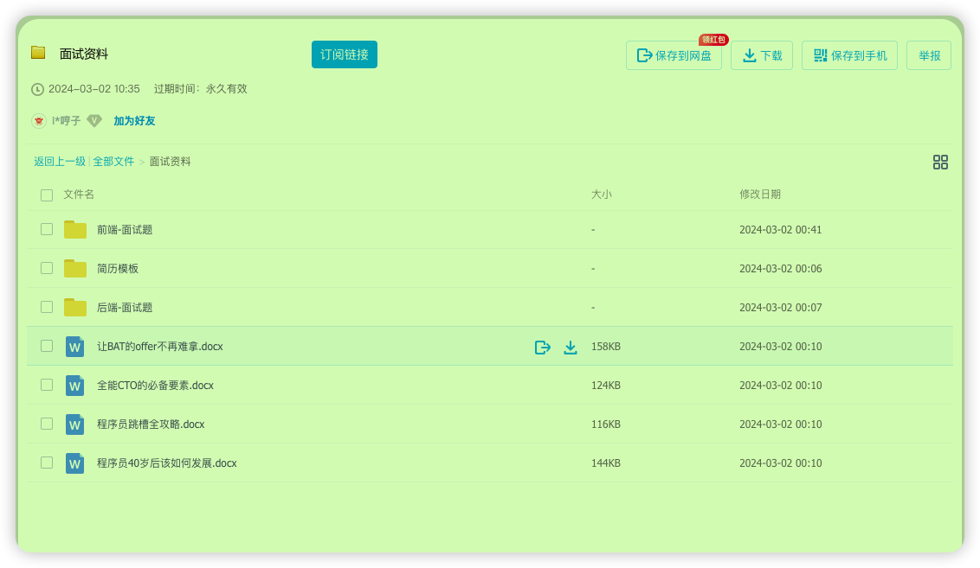Image resolution: width=980 pixels, height=568 pixels.
Task: Click the VIP diamond badge icon
Action: coord(94,121)
